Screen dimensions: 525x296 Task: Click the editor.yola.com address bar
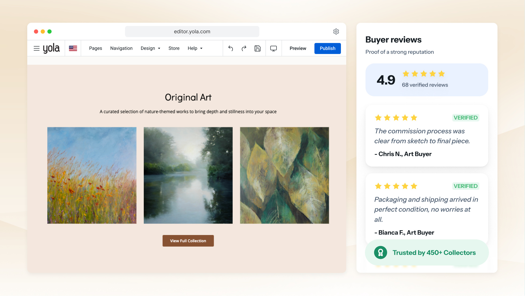click(192, 32)
